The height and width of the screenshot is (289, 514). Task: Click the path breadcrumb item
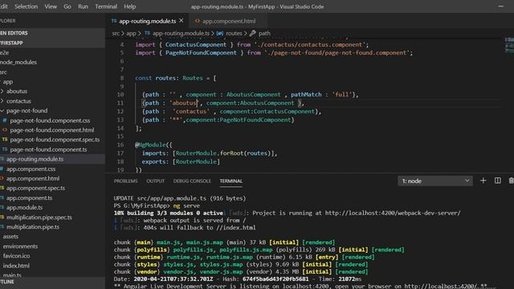(x=264, y=34)
